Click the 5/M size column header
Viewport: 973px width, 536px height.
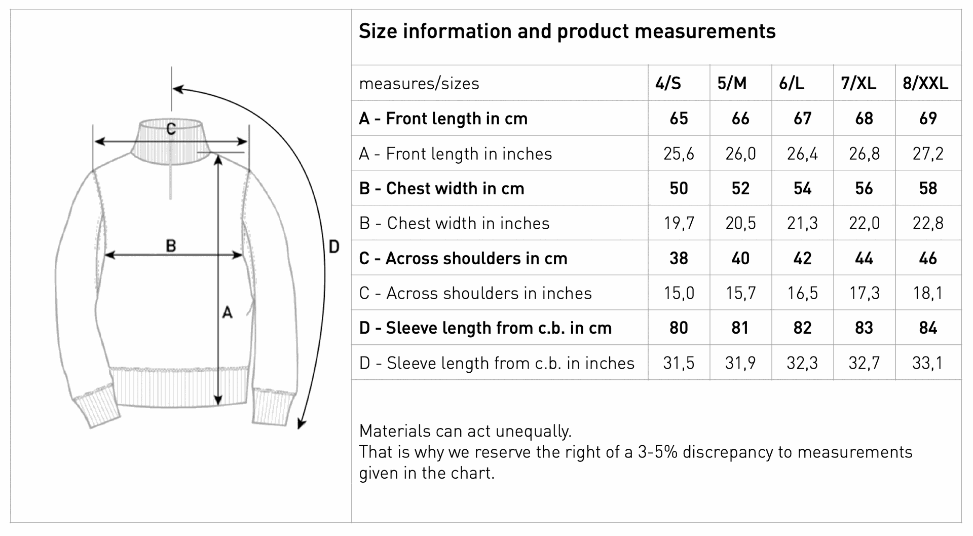(732, 83)
